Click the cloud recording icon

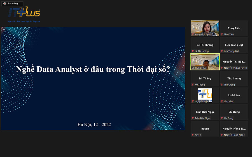(5, 4)
